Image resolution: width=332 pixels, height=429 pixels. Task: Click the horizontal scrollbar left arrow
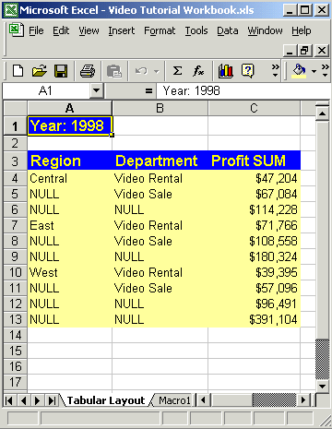203,400
